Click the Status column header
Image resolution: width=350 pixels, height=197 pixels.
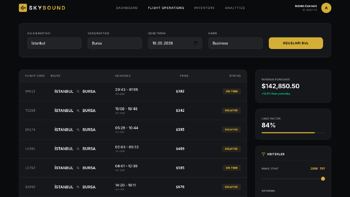point(235,76)
